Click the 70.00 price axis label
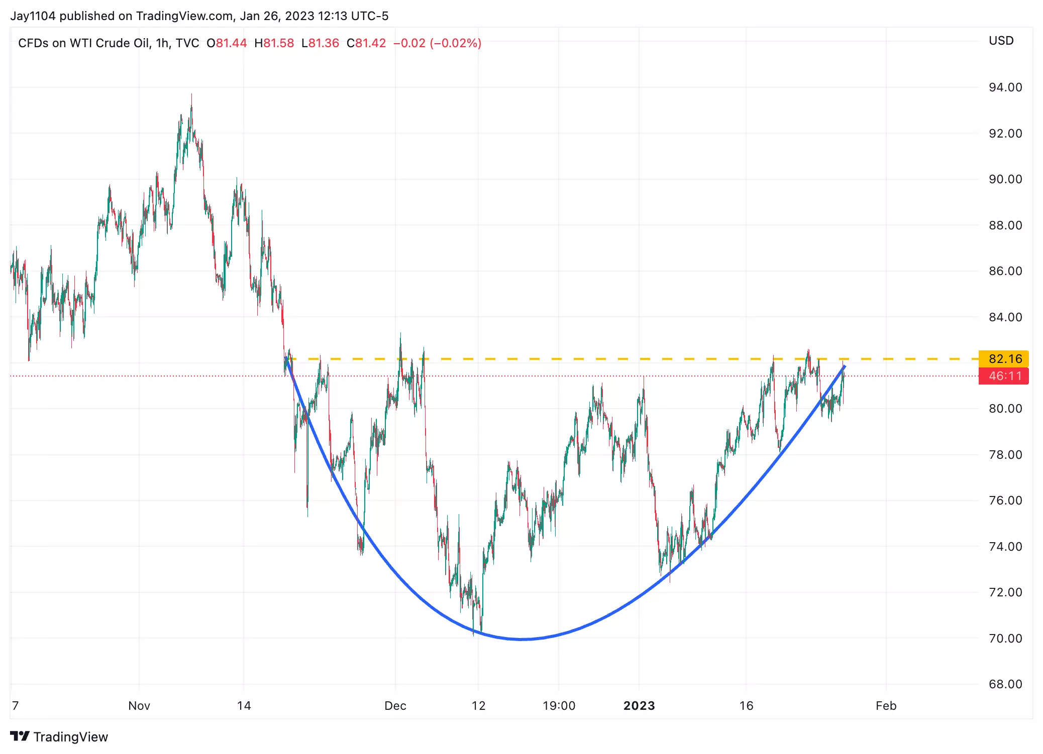 [x=1005, y=639]
